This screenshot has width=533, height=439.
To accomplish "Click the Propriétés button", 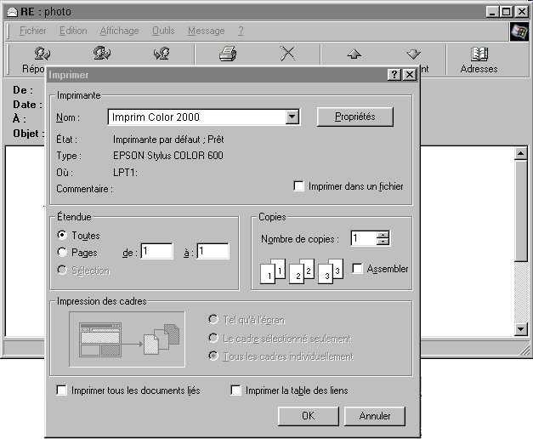I will click(x=354, y=117).
